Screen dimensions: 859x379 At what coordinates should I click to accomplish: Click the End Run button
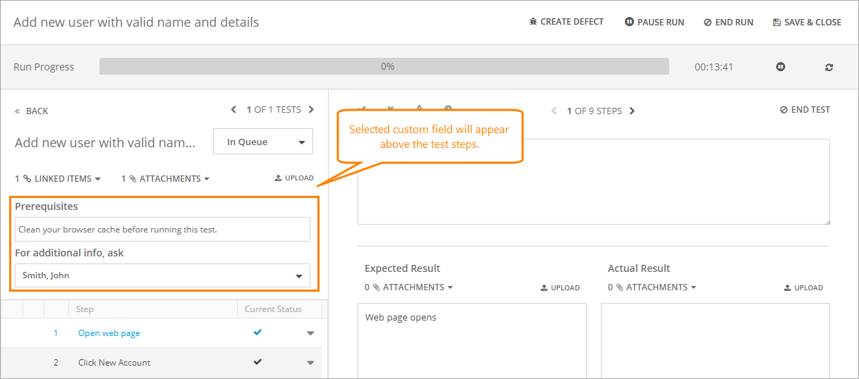pyautogui.click(x=729, y=23)
